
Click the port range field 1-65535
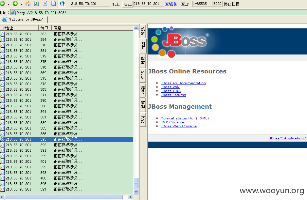click(x=202, y=4)
